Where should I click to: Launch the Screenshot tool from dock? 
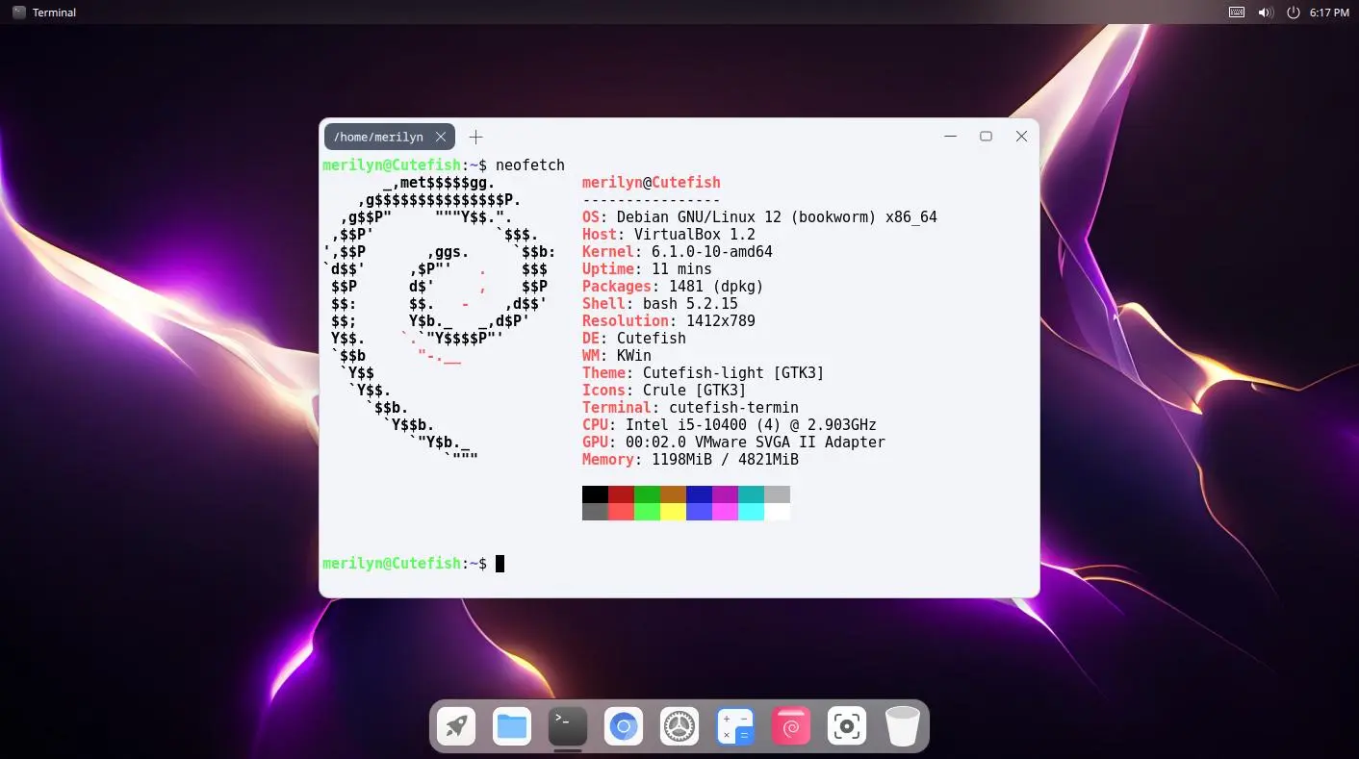[847, 726]
